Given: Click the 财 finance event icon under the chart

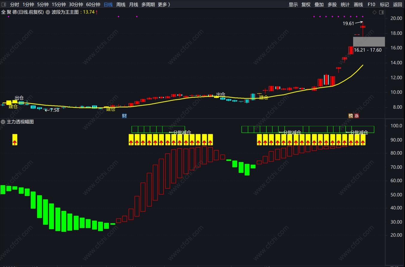Looking at the screenshot, I should 124,116.
